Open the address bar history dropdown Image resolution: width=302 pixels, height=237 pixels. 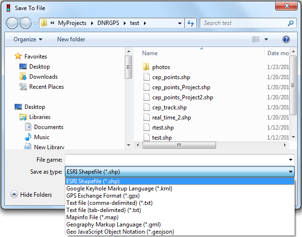pos(180,24)
